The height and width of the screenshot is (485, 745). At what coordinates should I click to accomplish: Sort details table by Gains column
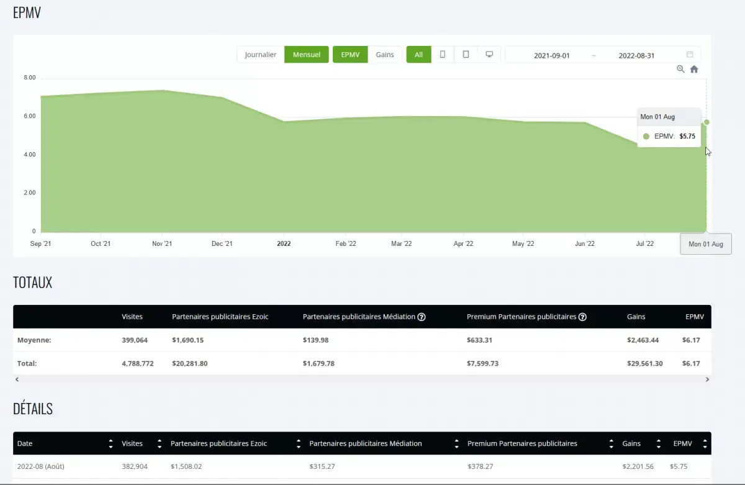tap(658, 443)
